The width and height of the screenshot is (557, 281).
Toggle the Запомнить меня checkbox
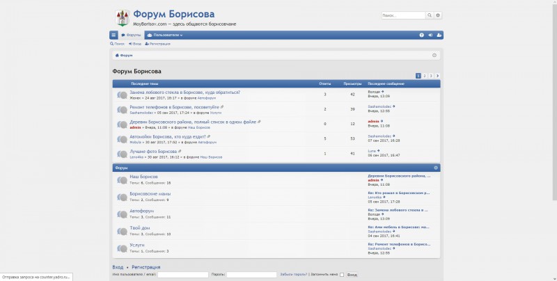click(342, 275)
